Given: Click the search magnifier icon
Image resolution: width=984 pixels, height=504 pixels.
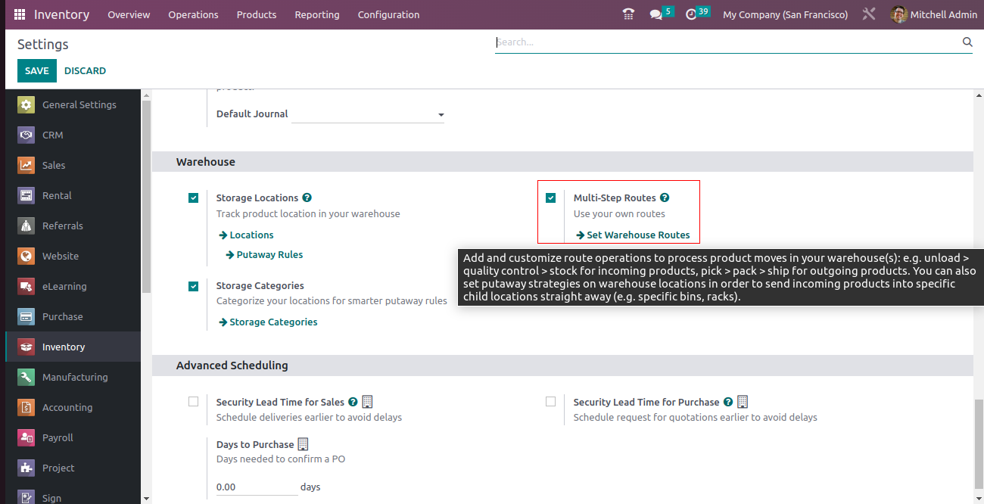Looking at the screenshot, I should (967, 42).
